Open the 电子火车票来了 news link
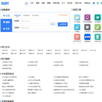This screenshot has height=102, width=102. [84, 77]
